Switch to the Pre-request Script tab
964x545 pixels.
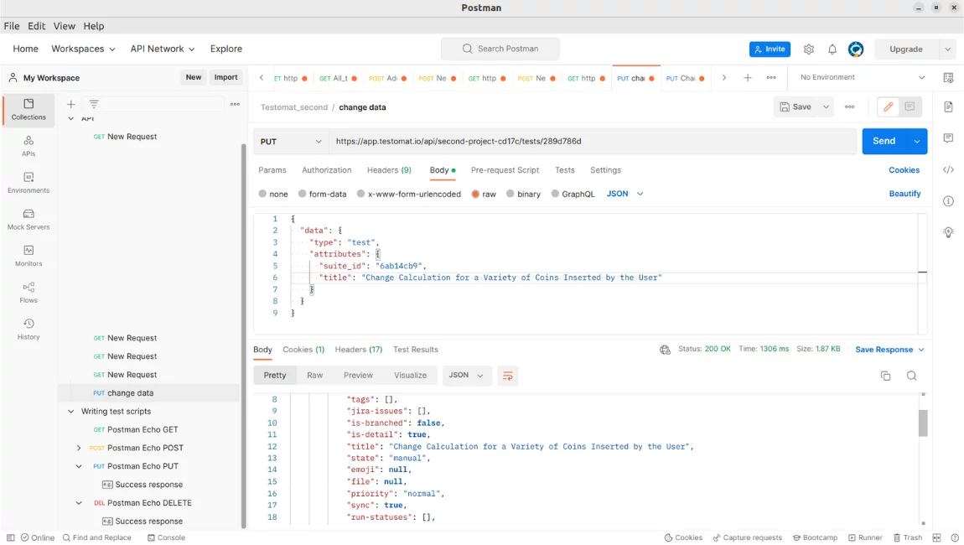pos(505,170)
